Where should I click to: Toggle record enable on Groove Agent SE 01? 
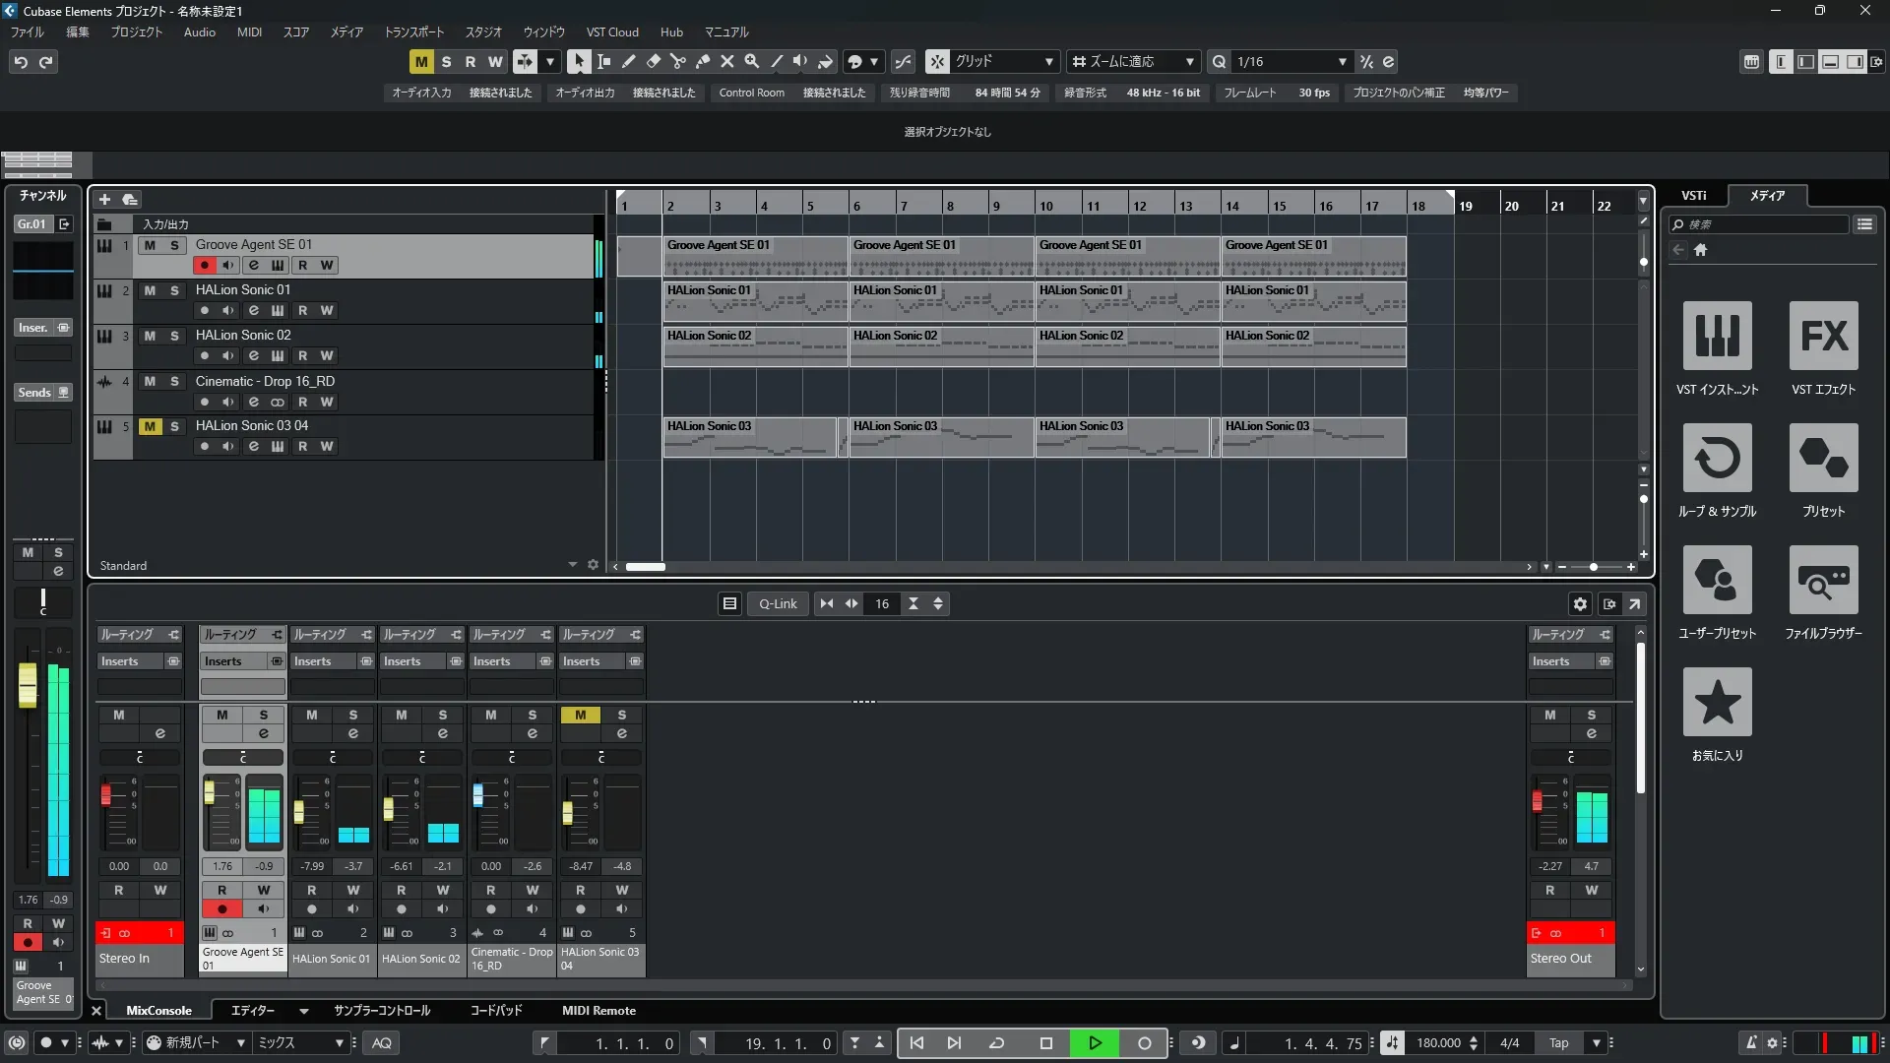(204, 265)
